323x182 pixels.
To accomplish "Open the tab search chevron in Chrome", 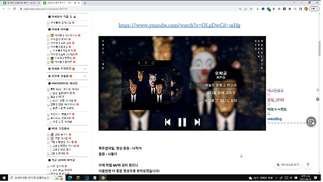I will coord(294,3).
